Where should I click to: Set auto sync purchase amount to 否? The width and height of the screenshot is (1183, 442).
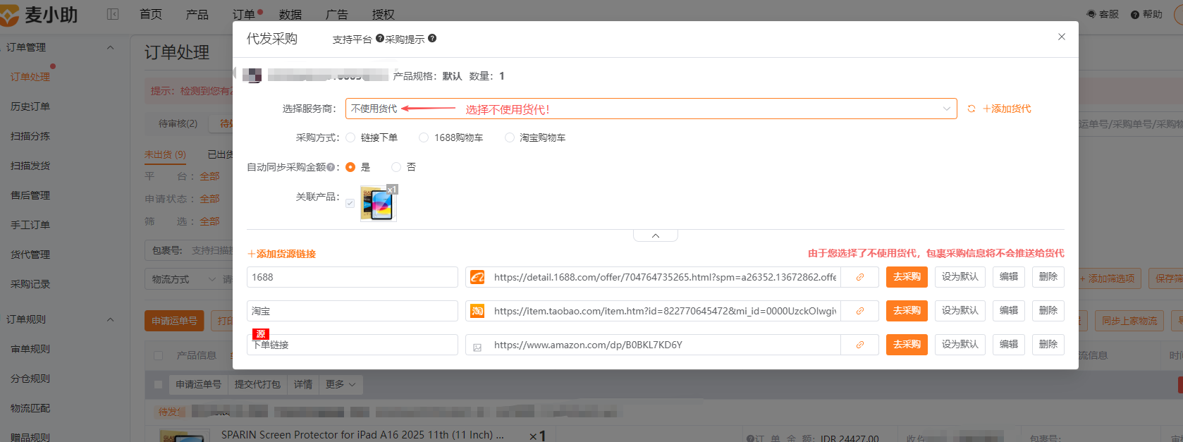point(396,167)
